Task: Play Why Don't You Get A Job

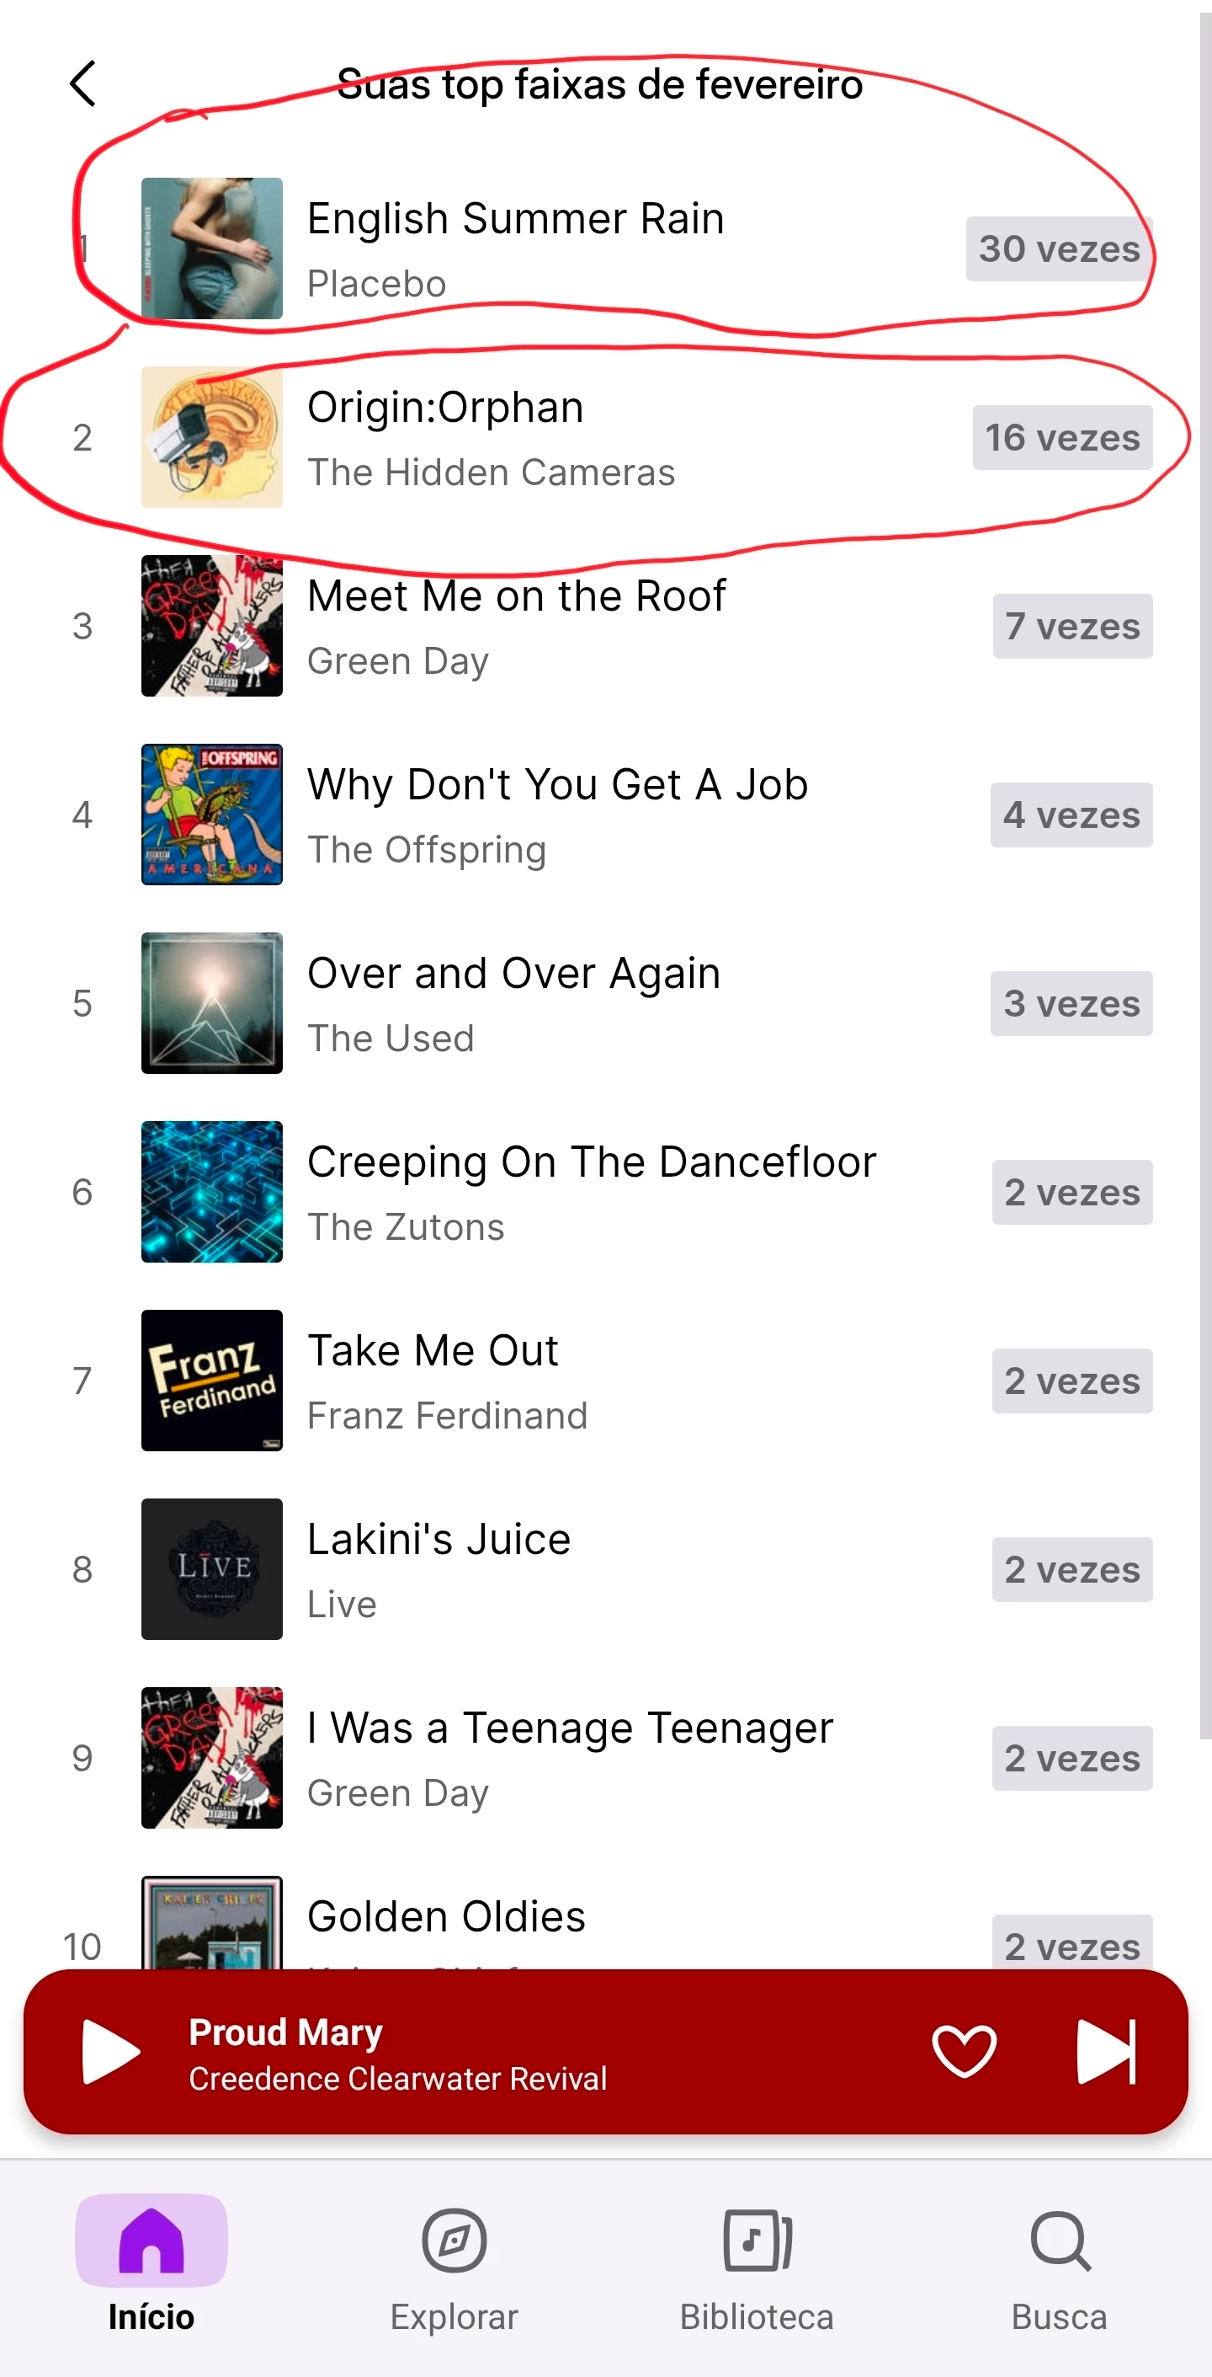Action: (x=557, y=785)
